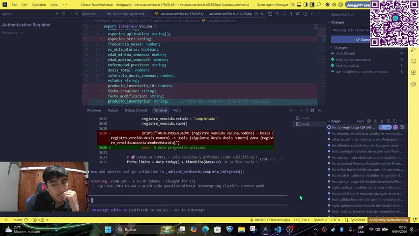Click the Open File icon in editor toolbar

click(270, 14)
